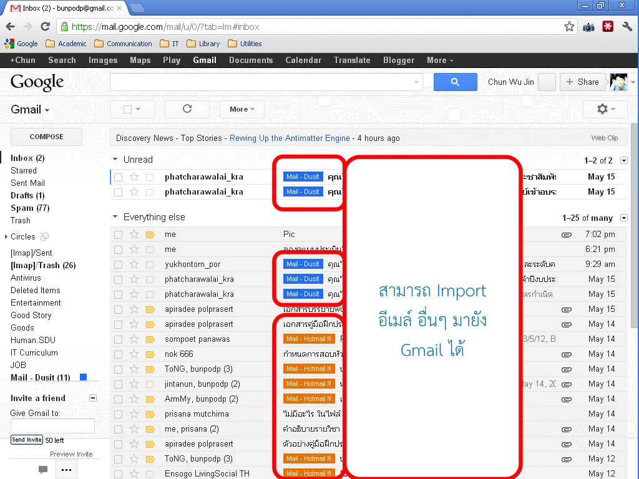Open Unread section options arrow
This screenshot has height=479, width=639.
(623, 160)
